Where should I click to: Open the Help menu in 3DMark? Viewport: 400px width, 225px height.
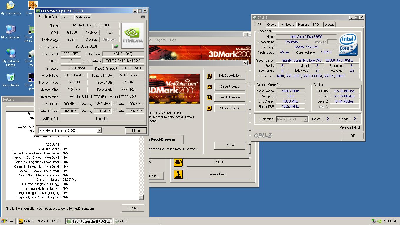click(173, 40)
